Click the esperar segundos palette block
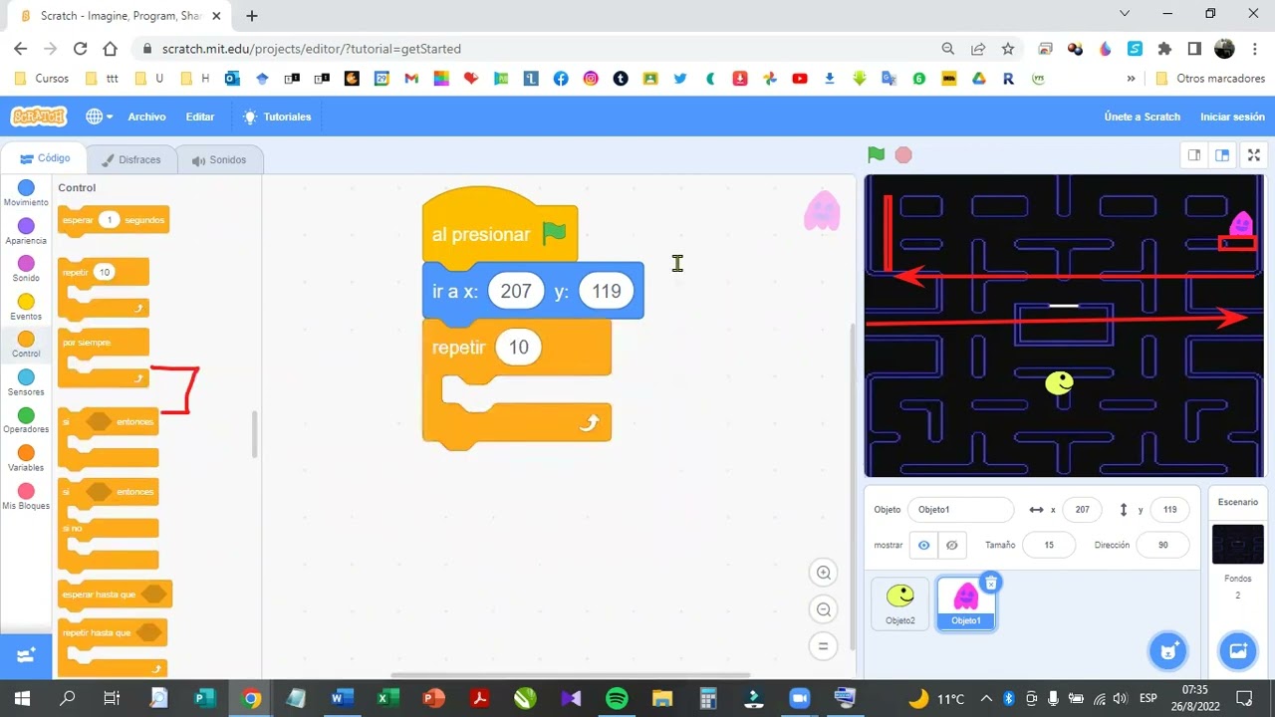Image resolution: width=1275 pixels, height=717 pixels. [113, 220]
